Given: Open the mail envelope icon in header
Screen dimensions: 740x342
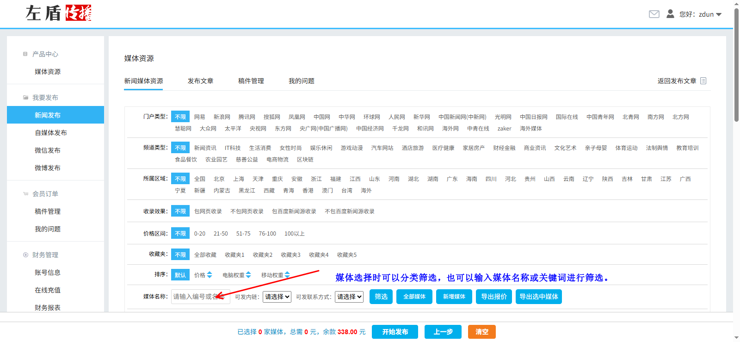Looking at the screenshot, I should [x=654, y=14].
